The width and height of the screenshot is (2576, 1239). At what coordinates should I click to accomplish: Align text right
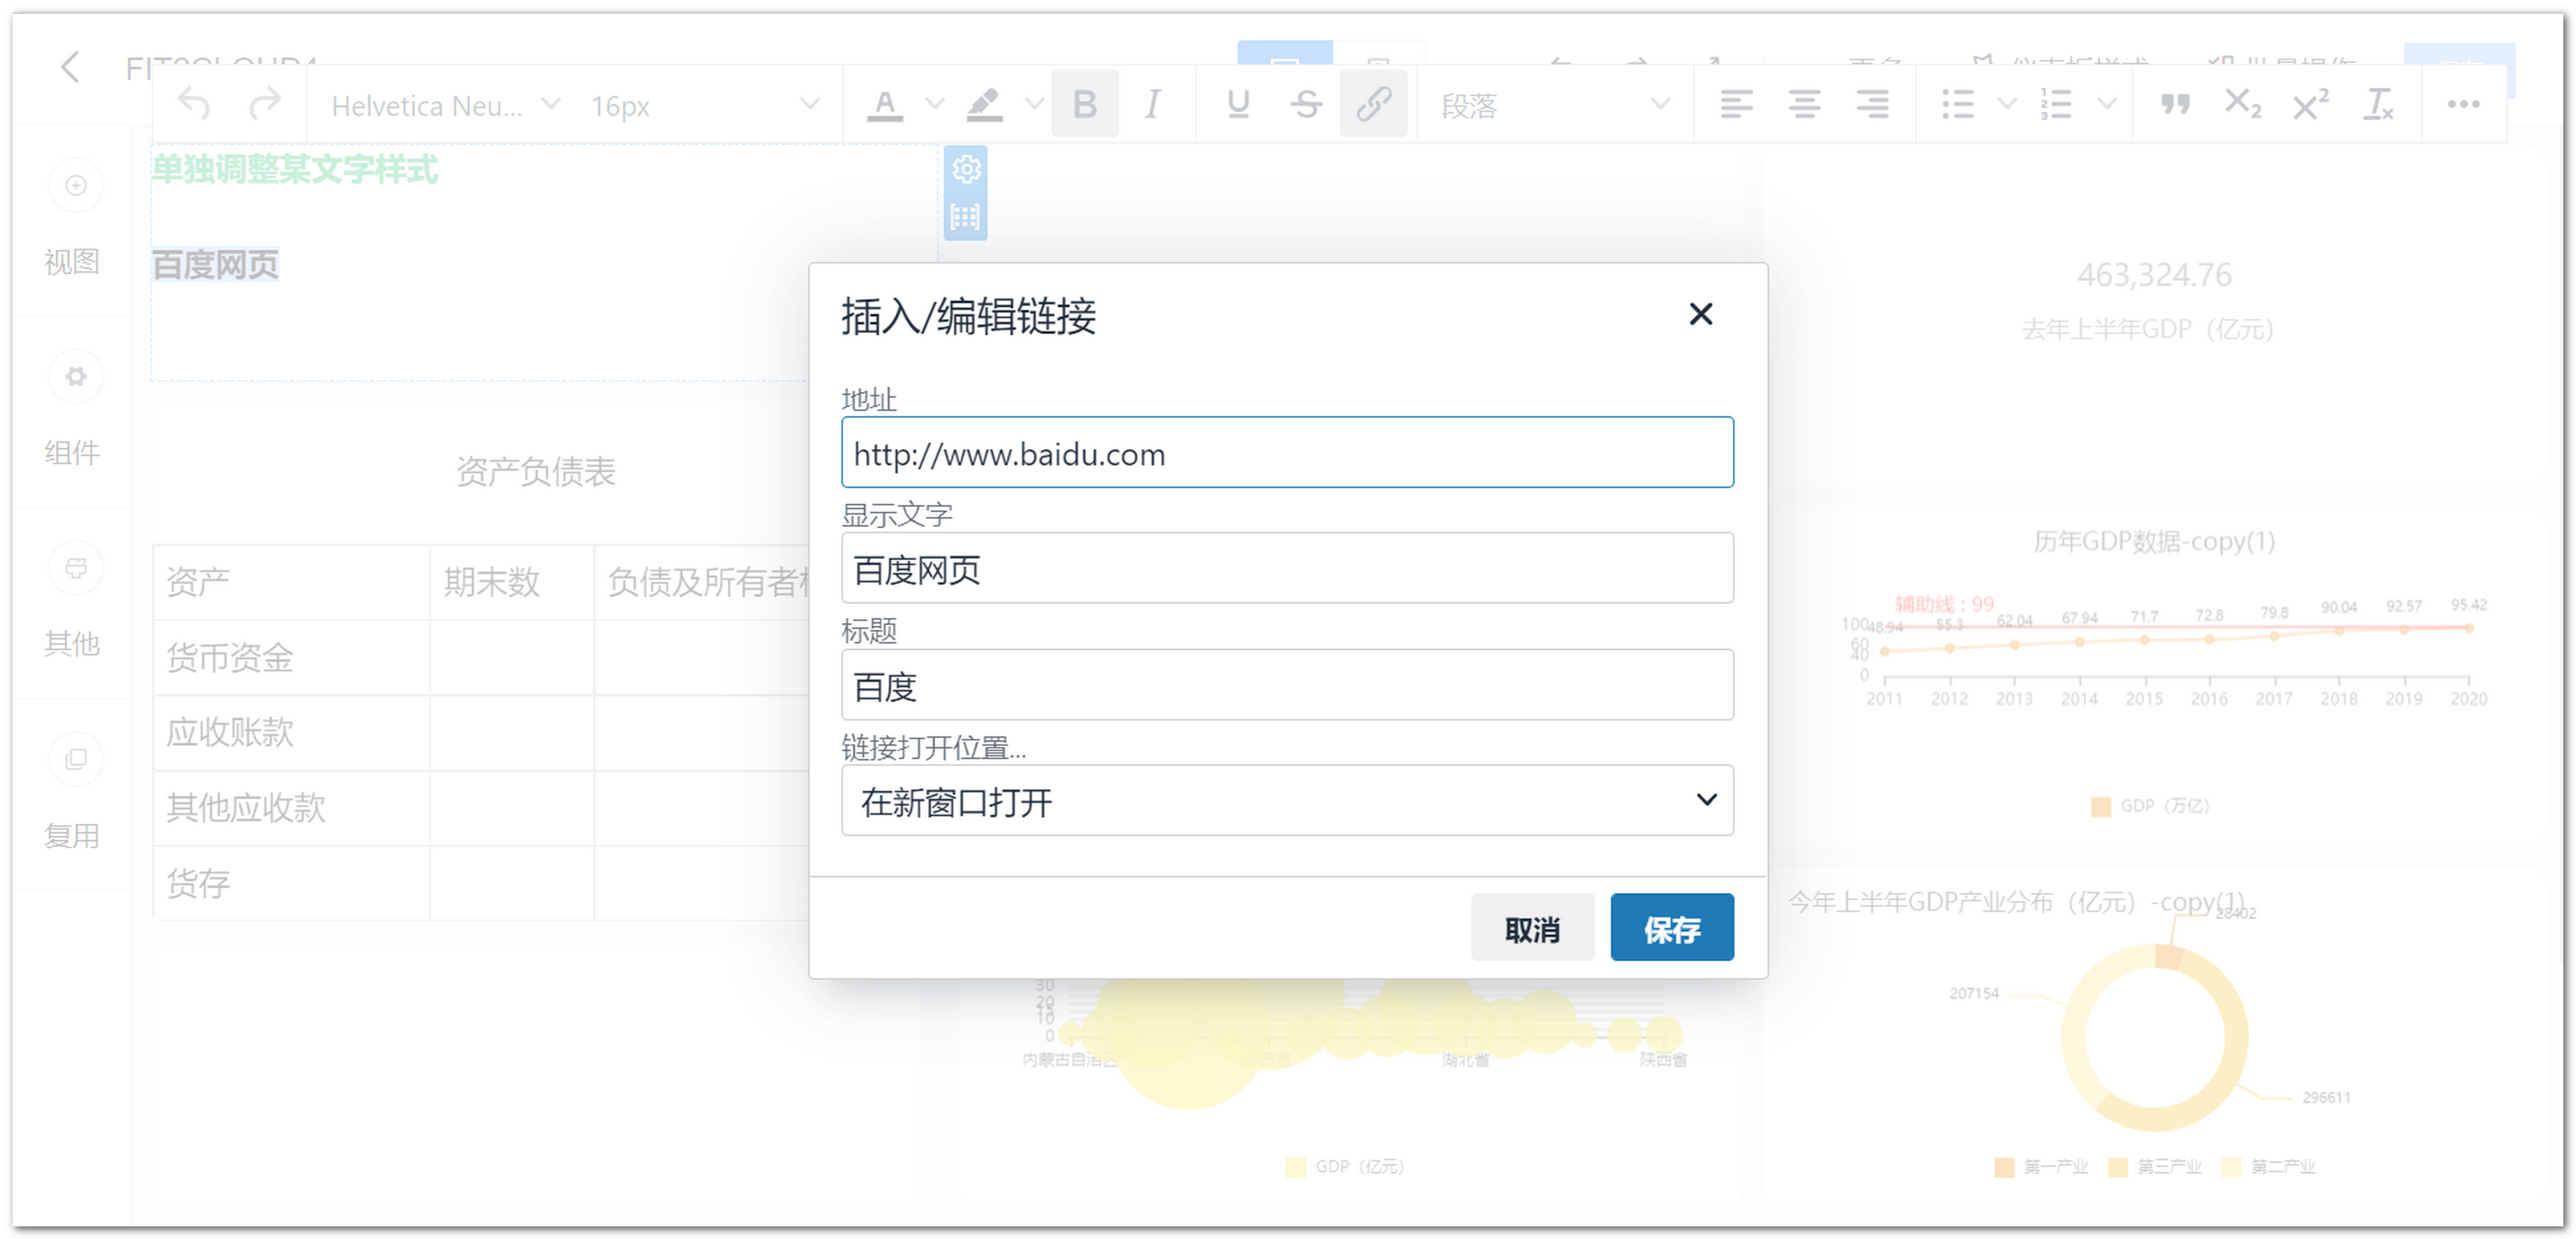coord(1872,104)
